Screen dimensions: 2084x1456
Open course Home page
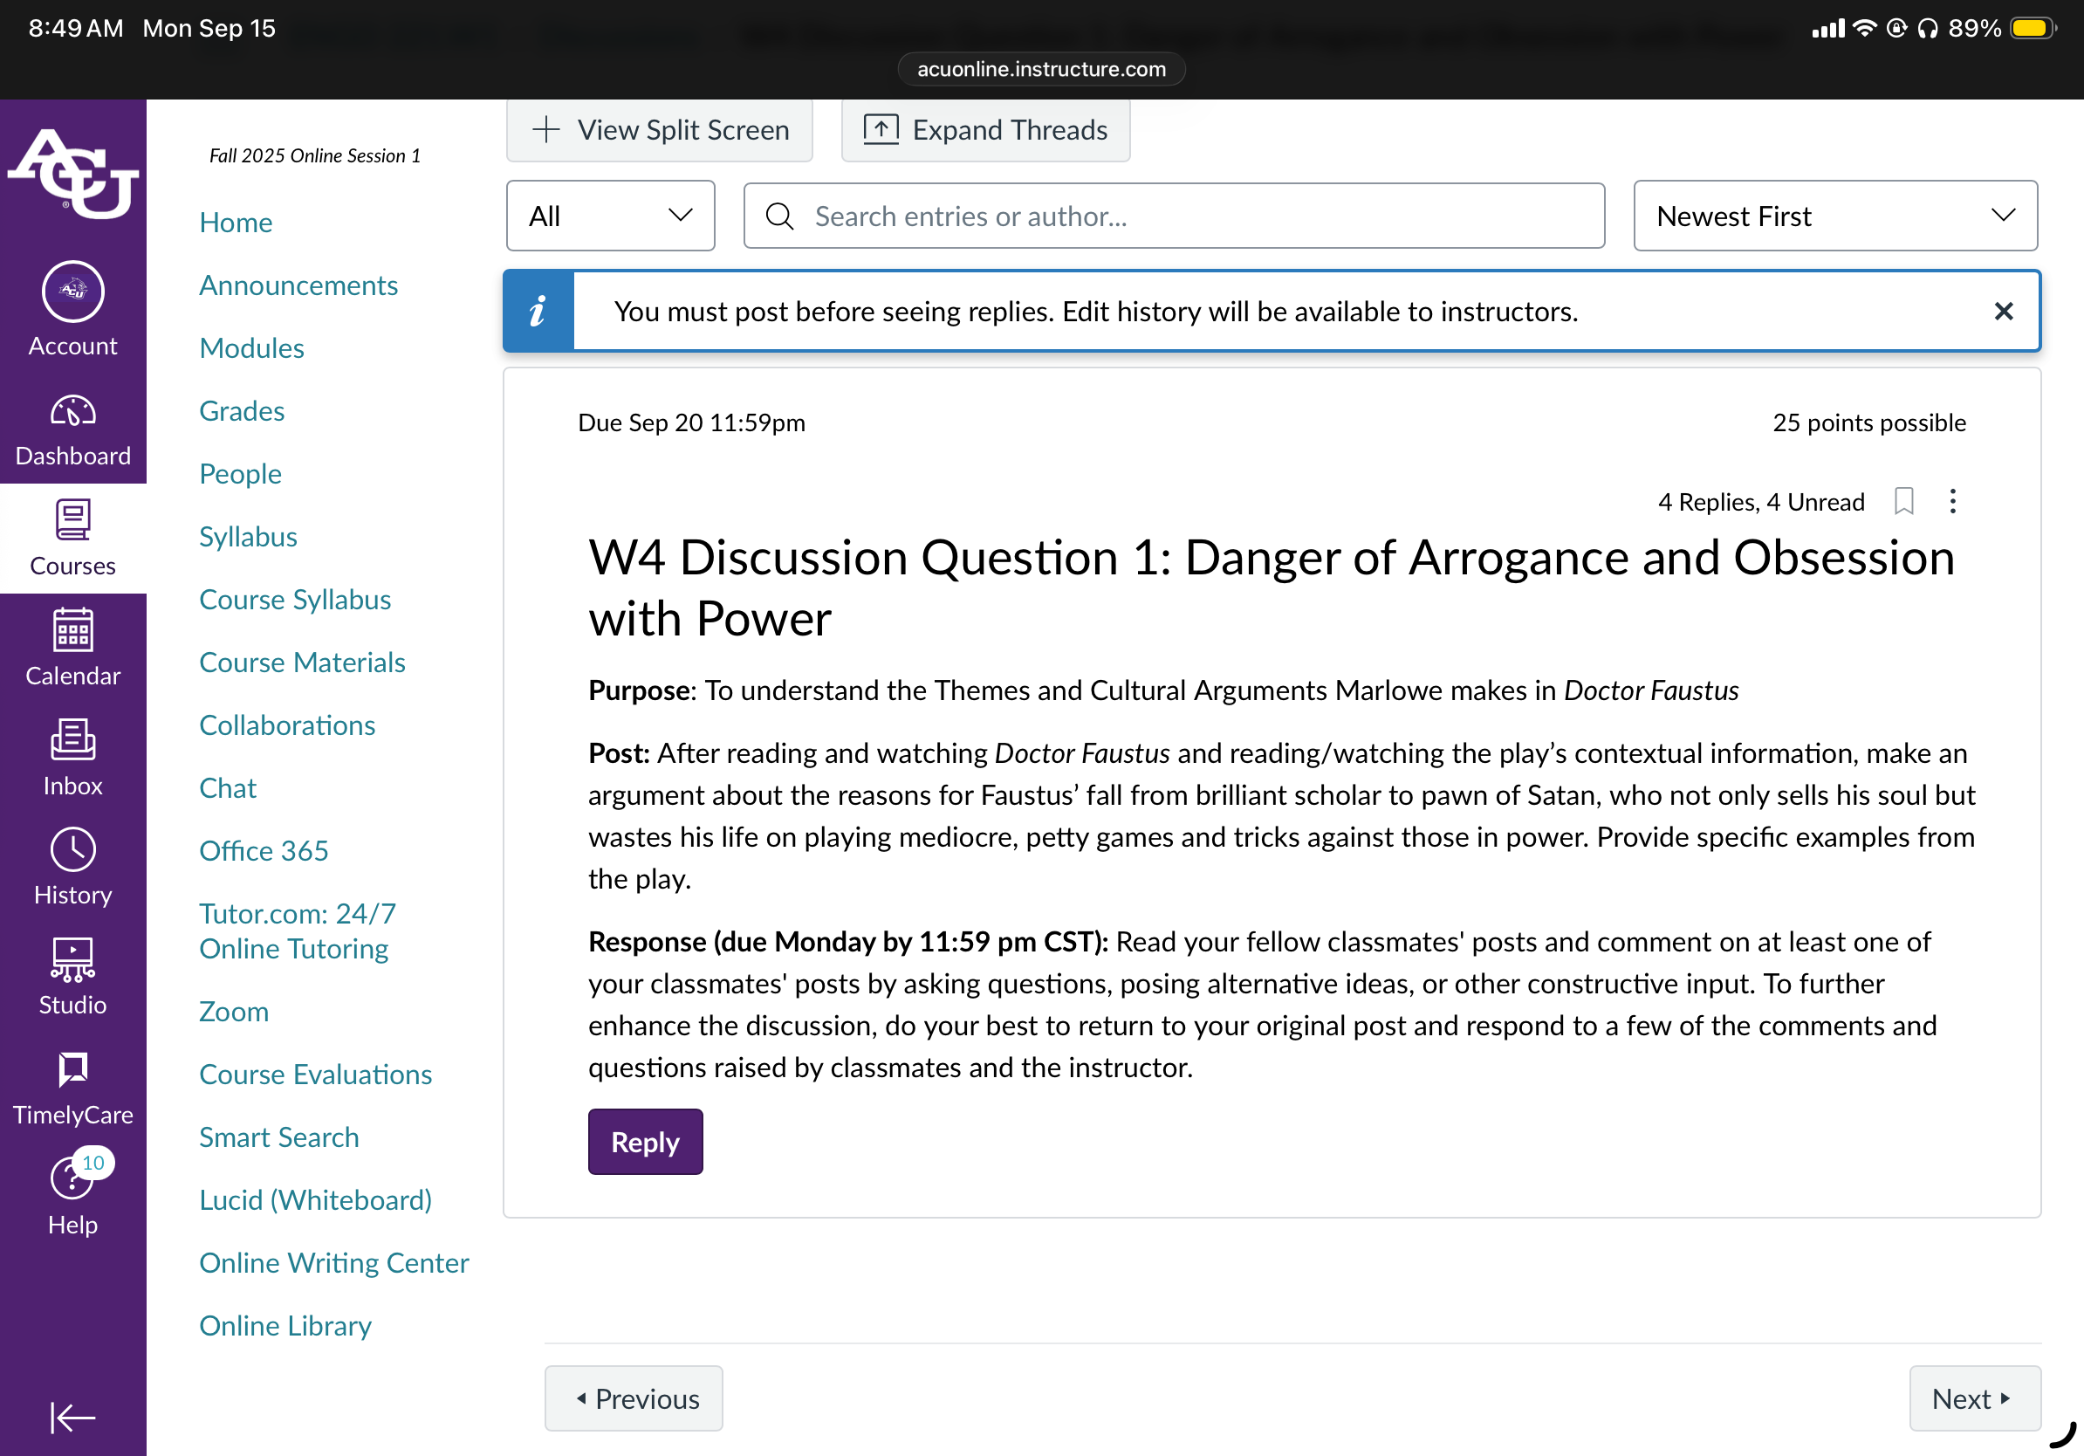[236, 223]
